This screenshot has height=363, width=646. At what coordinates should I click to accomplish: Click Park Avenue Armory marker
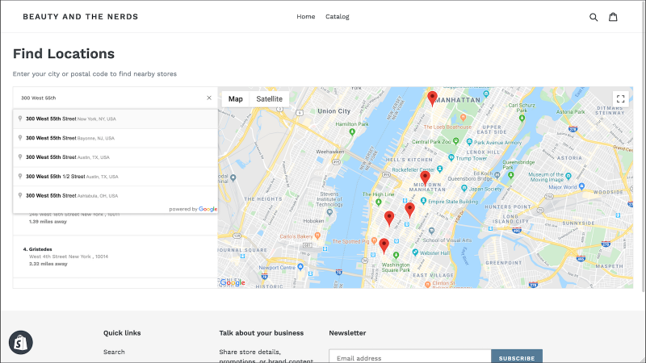click(x=469, y=142)
